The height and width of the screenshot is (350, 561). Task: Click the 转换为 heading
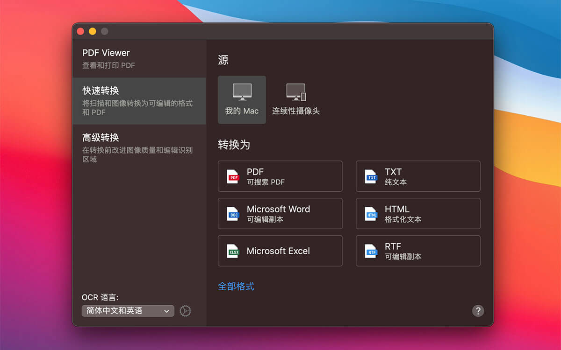[x=234, y=145]
